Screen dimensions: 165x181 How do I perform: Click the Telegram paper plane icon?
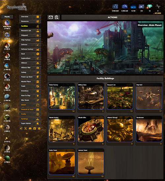pyautogui.click(x=21, y=128)
